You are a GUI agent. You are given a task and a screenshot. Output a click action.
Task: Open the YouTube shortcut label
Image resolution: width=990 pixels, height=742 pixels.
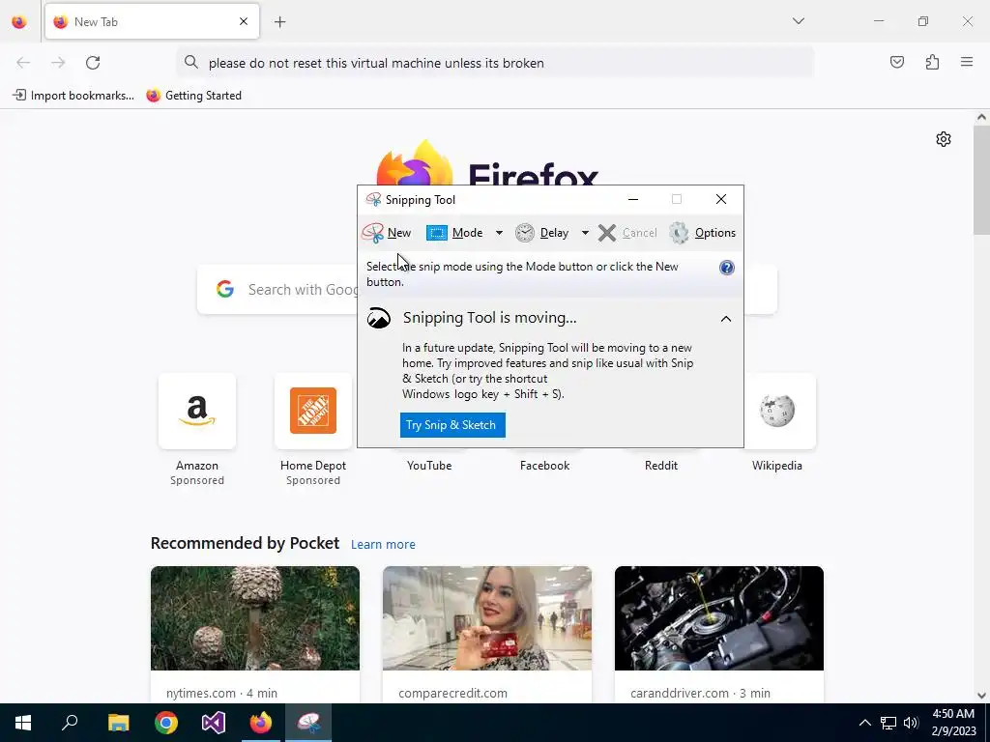429,466
